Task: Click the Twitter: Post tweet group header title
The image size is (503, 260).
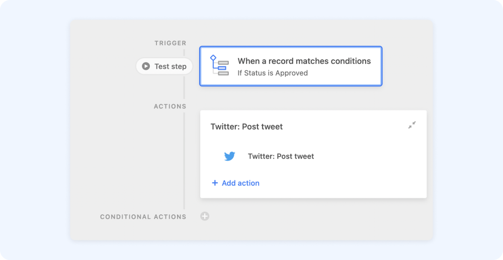Action: 246,126
